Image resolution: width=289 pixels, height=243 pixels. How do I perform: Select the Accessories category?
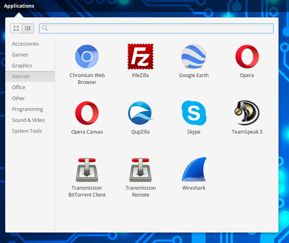[x=30, y=44]
